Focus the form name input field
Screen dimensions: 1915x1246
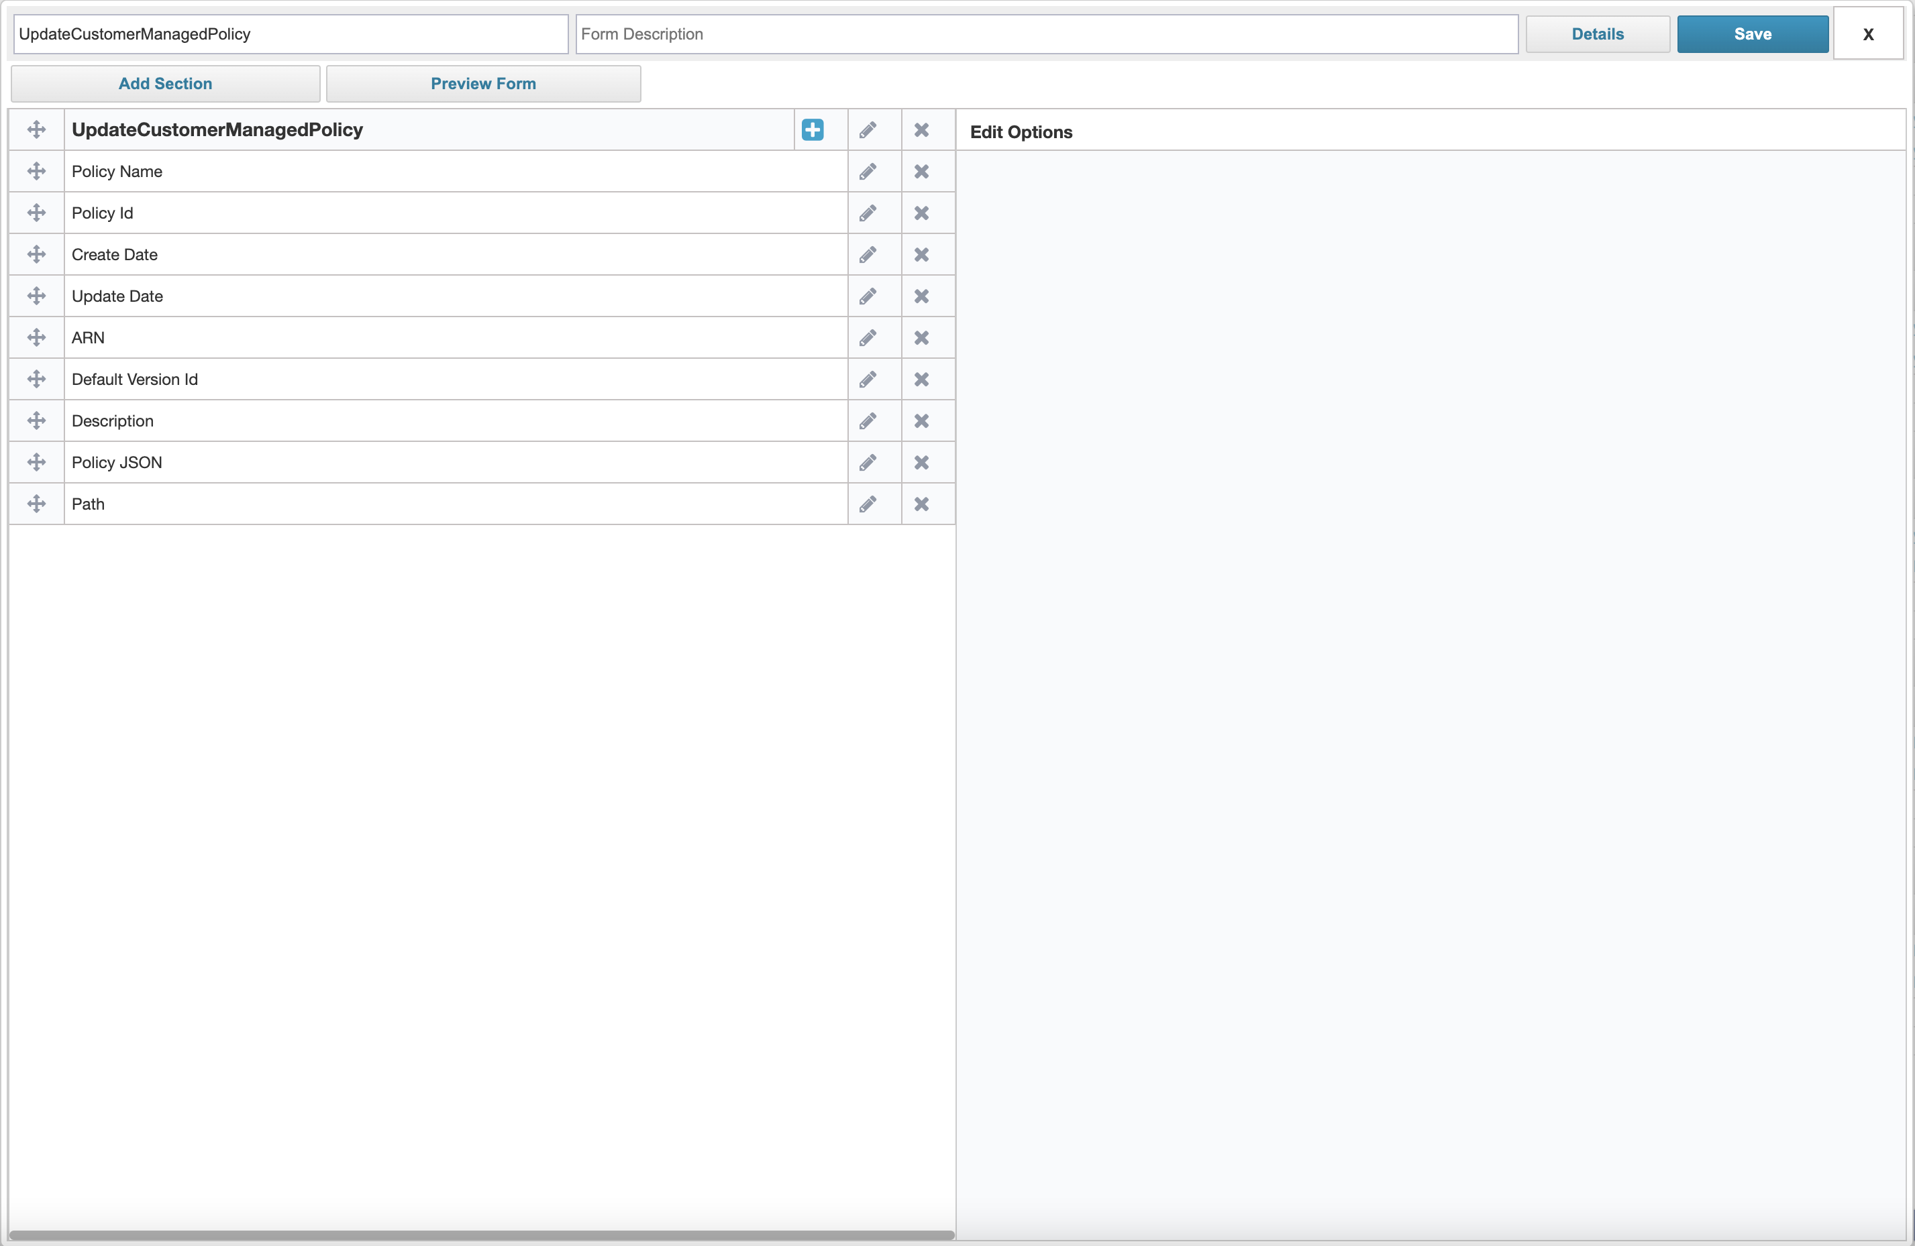tap(291, 34)
